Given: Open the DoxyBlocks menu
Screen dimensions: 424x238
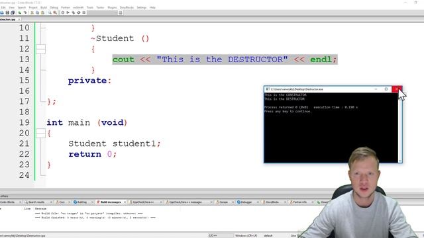Looking at the screenshot, I should [127, 7].
